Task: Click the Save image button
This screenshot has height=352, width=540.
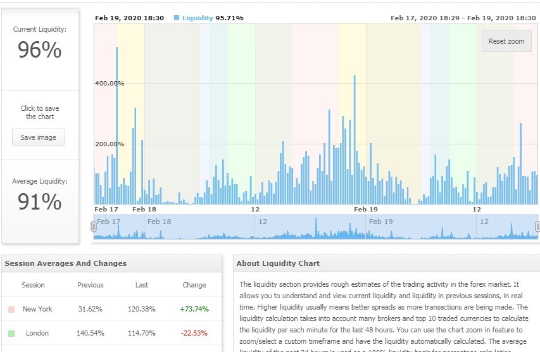Action: pyautogui.click(x=38, y=137)
